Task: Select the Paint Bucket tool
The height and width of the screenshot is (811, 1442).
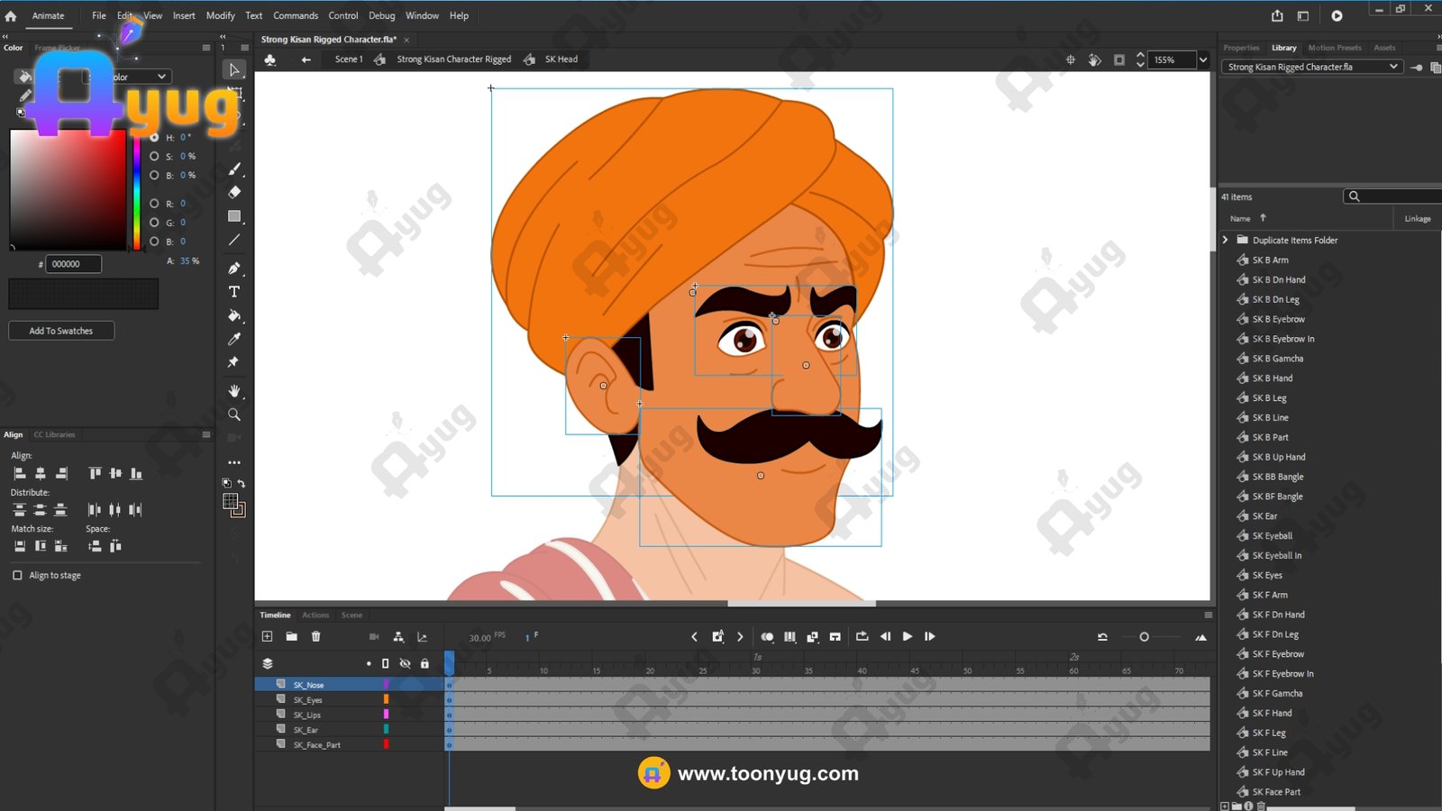Action: [x=234, y=315]
